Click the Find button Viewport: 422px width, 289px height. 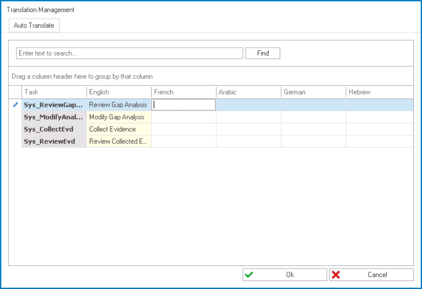(x=262, y=53)
